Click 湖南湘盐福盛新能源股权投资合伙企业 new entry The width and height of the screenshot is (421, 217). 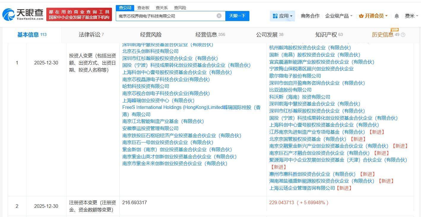point(322,181)
